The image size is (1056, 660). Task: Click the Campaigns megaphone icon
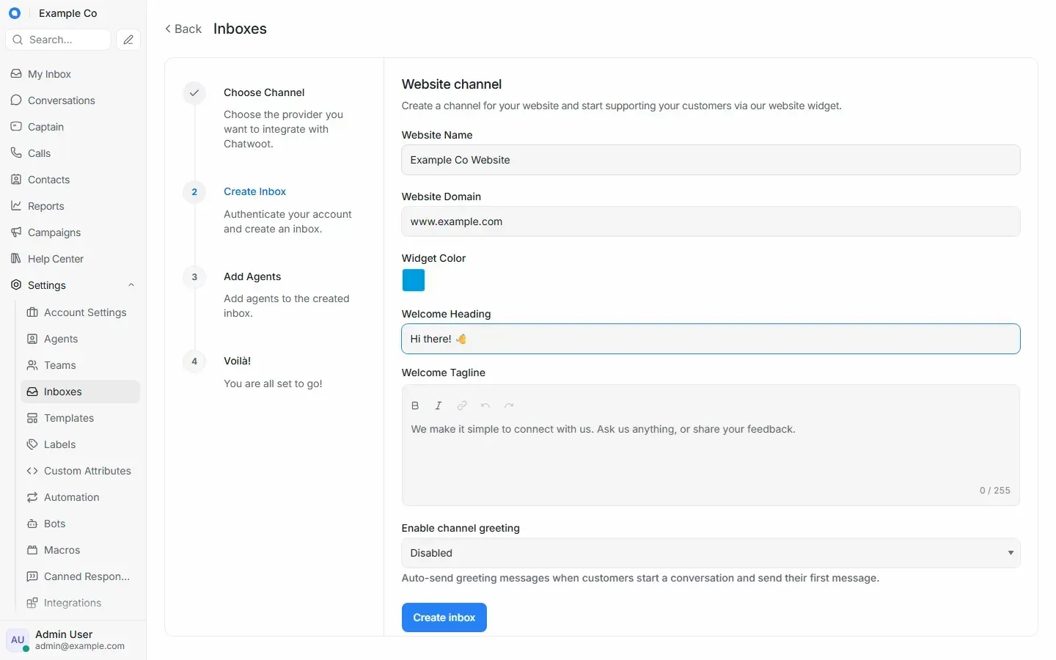(x=16, y=232)
